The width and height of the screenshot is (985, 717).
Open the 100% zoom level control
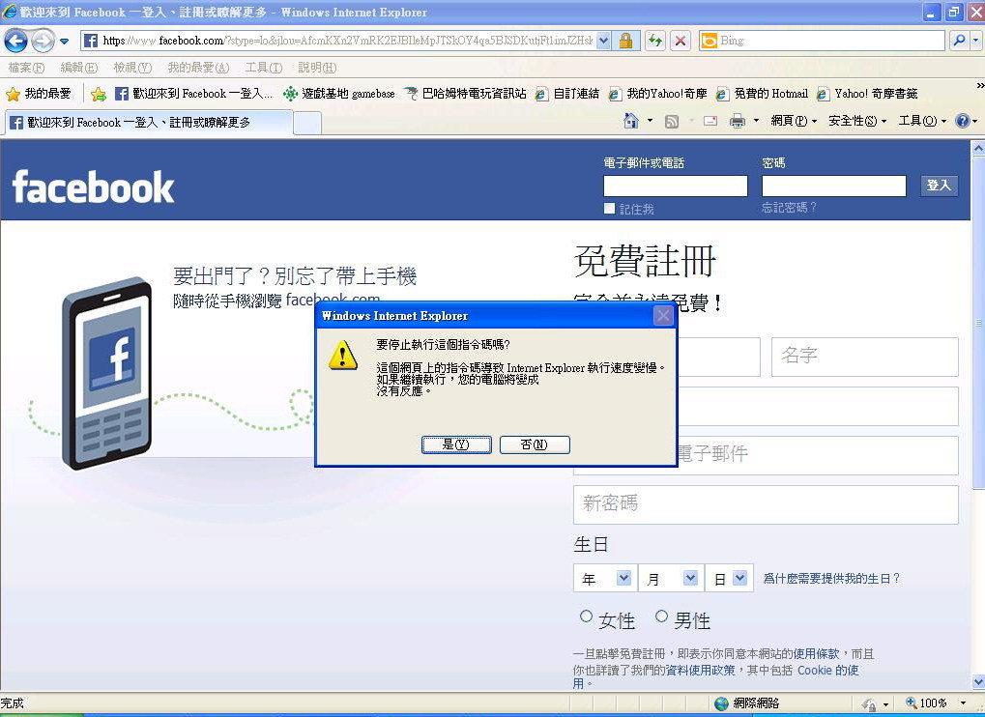click(935, 703)
